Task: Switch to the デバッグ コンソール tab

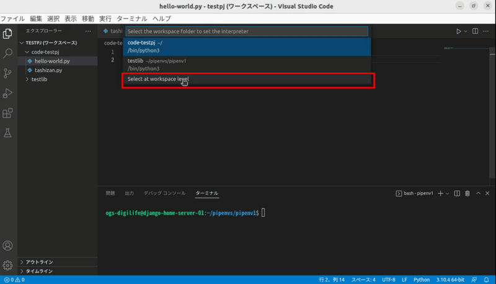Action: 164,193
